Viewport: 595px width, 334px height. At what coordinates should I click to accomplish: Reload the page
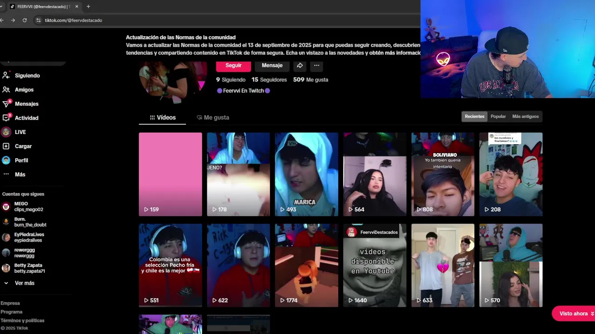coord(25,20)
